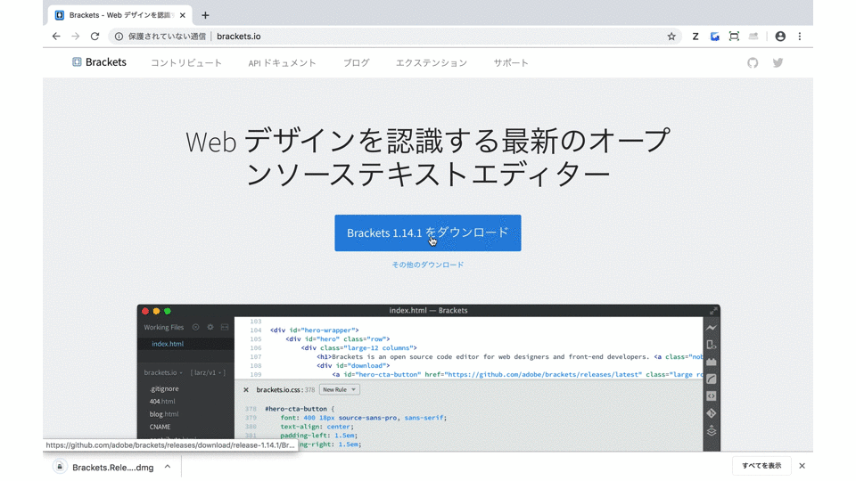Click the Working Files label
The image size is (856, 481).
164,327
